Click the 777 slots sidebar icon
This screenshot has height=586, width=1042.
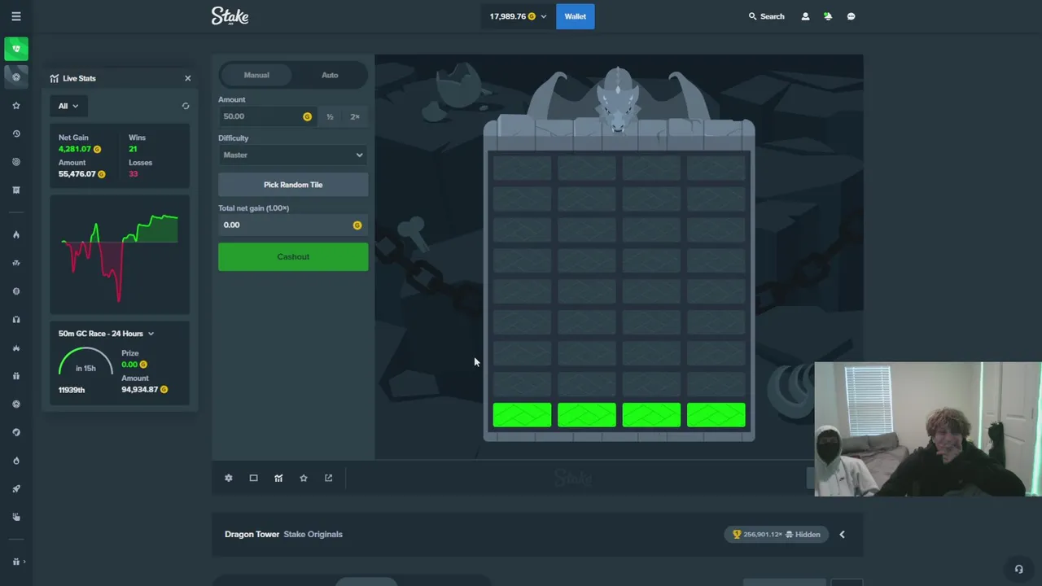tap(16, 263)
